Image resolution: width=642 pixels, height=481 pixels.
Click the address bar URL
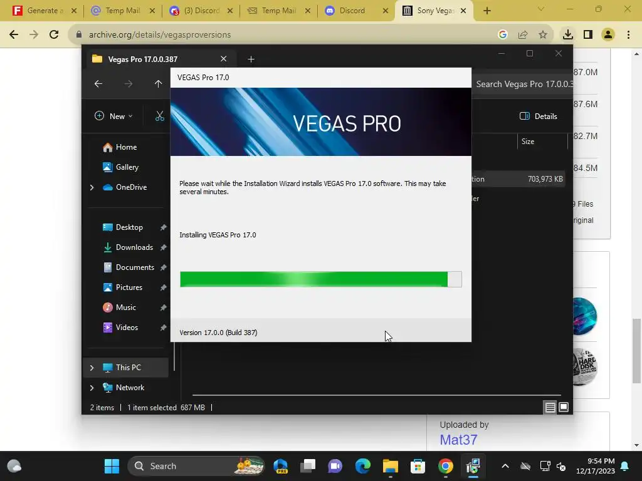[x=160, y=35]
